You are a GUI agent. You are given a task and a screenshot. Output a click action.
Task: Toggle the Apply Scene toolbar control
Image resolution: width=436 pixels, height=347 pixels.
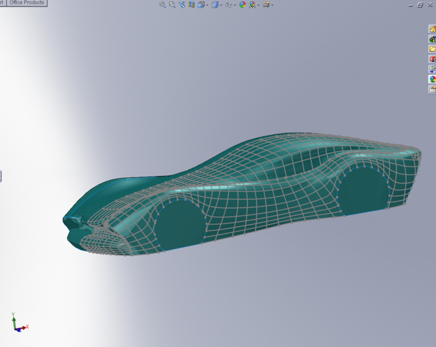[x=252, y=5]
